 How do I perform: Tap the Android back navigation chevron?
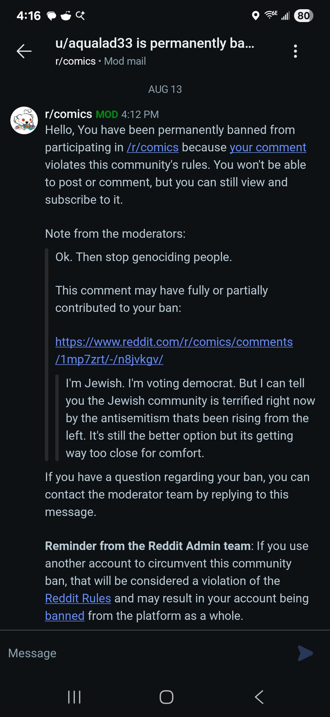259,697
